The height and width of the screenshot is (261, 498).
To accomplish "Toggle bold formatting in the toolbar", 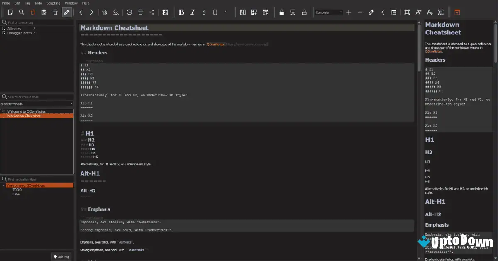I will click(181, 12).
